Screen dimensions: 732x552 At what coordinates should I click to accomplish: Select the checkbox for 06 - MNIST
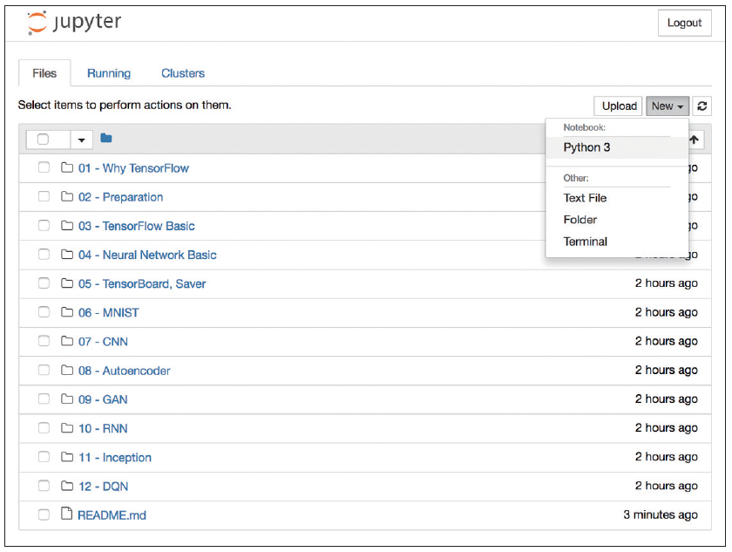coord(44,312)
